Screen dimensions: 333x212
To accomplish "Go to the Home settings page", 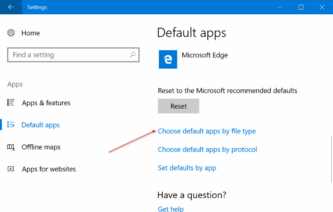I will [x=30, y=33].
